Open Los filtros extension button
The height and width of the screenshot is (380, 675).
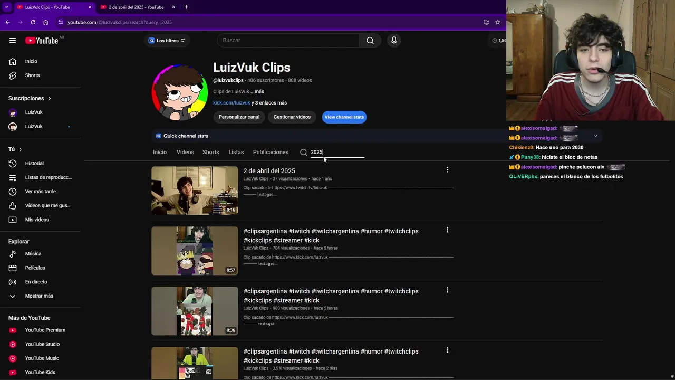coord(167,41)
